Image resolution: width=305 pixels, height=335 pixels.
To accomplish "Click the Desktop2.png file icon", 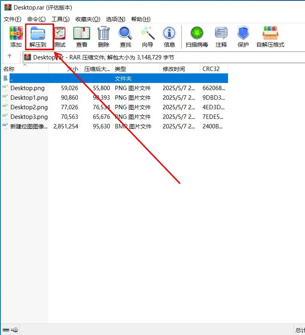I will coord(5,107).
